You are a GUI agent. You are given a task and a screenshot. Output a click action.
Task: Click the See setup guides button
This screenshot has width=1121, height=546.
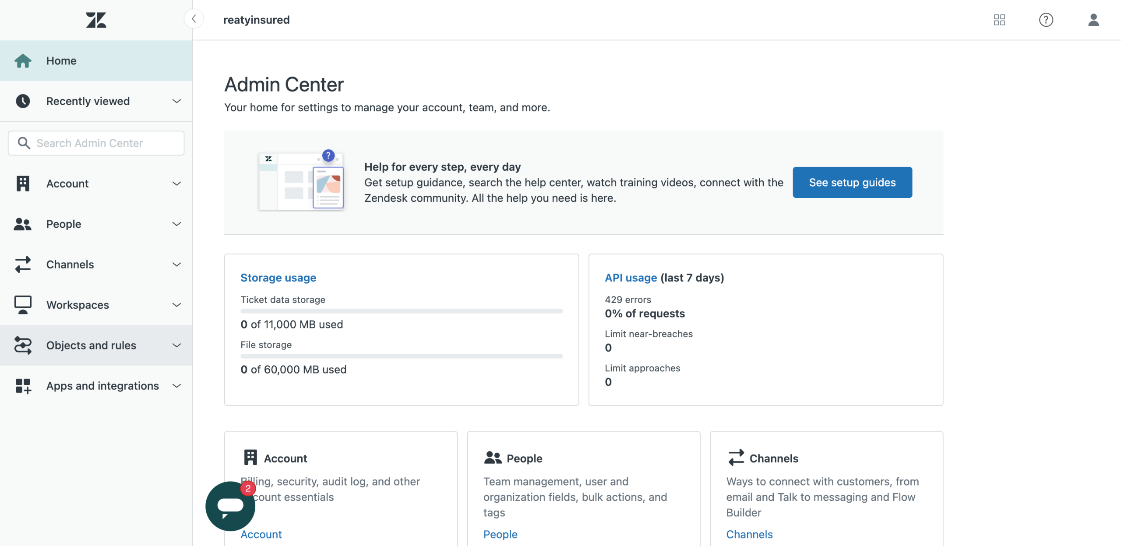click(852, 182)
